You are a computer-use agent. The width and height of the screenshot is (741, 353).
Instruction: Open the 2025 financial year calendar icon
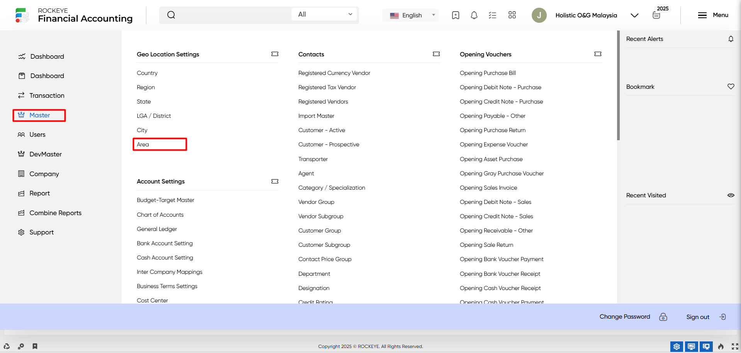tap(656, 15)
